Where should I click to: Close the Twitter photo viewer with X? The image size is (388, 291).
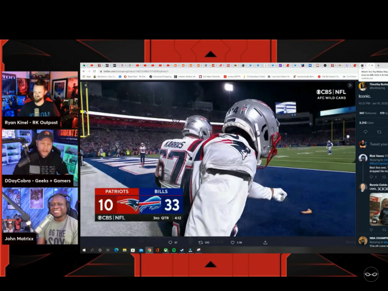(x=85, y=85)
